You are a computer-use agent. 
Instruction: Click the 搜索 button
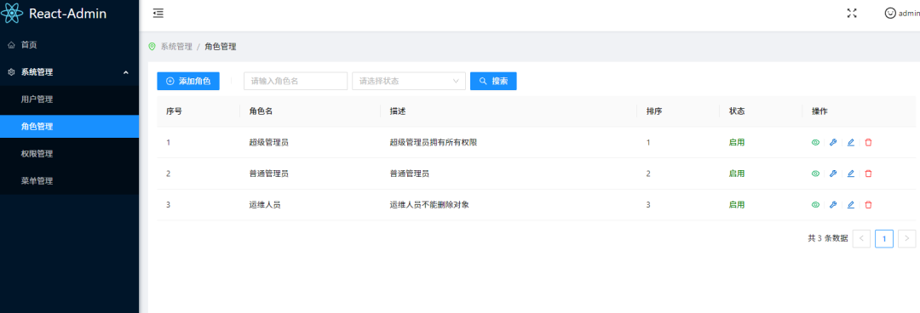pos(493,81)
